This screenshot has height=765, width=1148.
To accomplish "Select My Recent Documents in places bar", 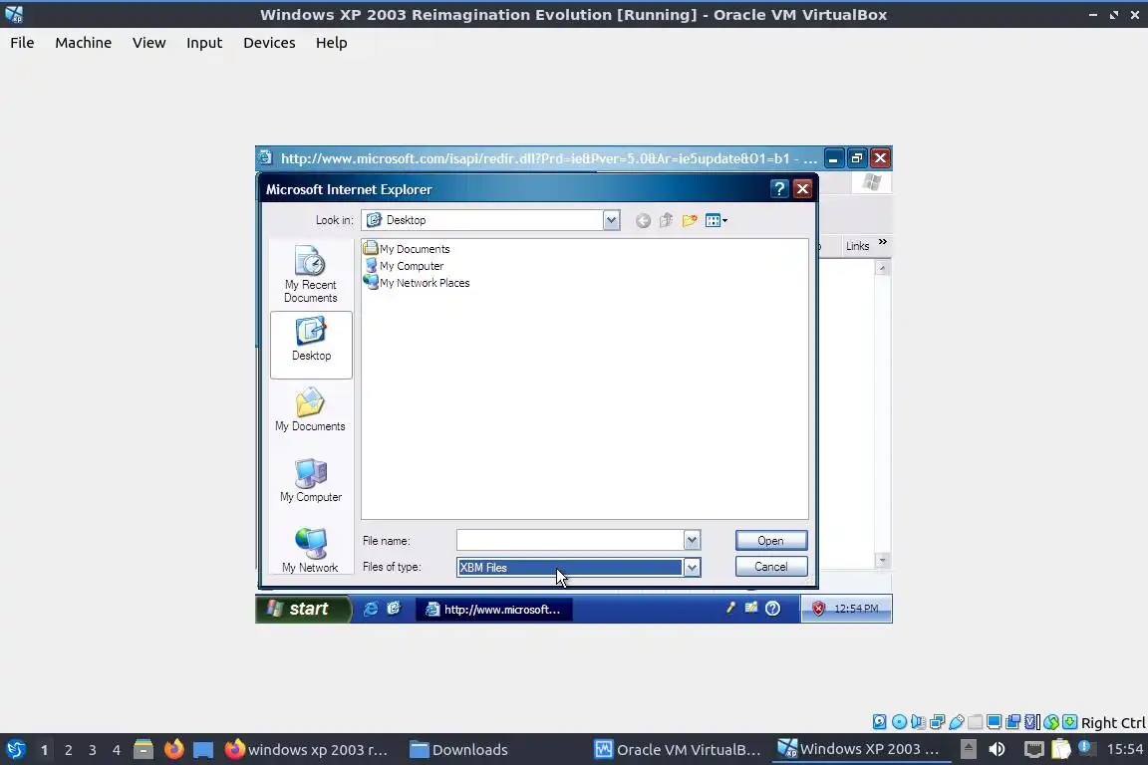I will 311,274.
